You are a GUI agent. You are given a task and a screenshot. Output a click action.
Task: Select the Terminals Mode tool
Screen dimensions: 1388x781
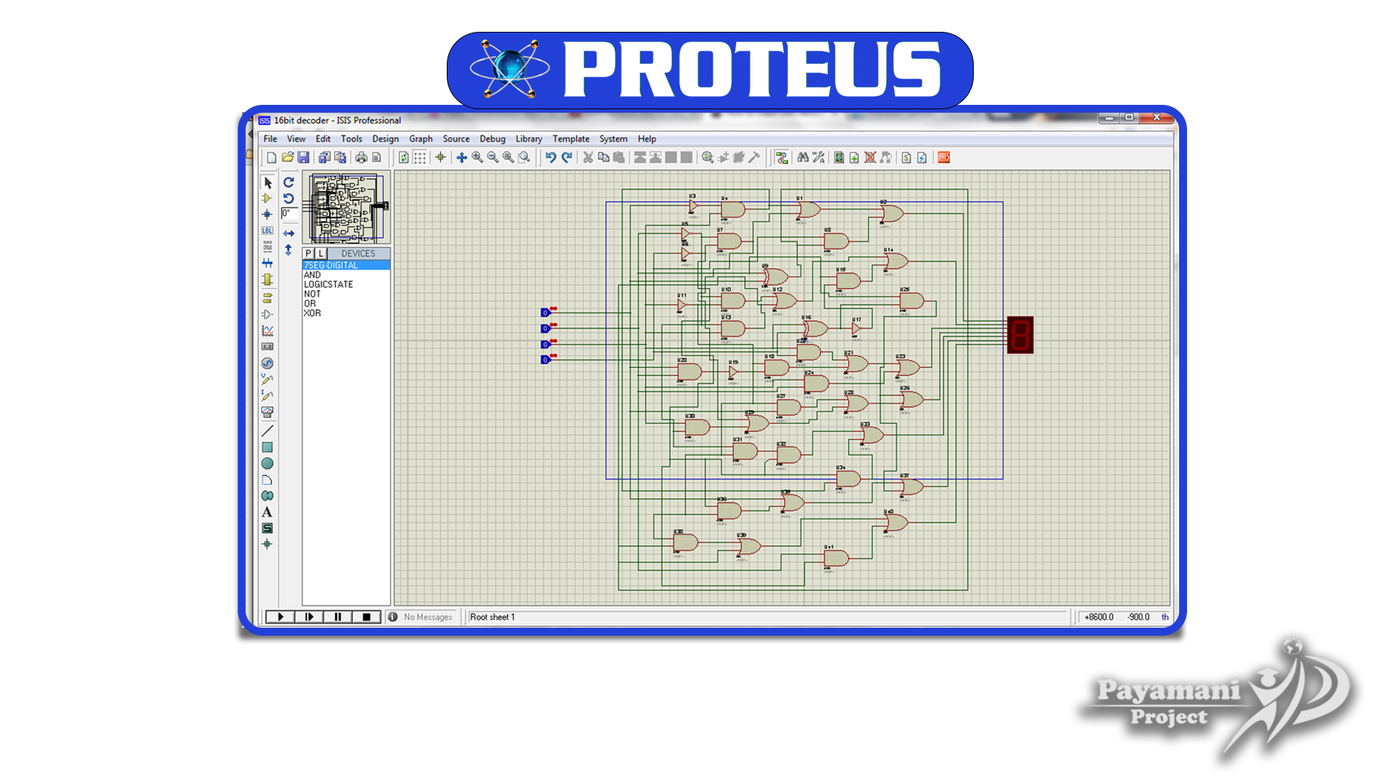(x=267, y=298)
